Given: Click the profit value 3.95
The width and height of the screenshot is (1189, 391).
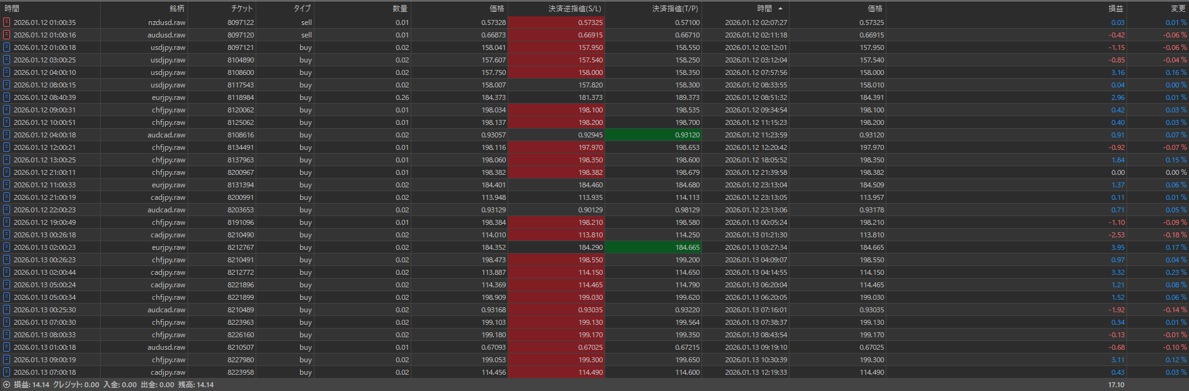Looking at the screenshot, I should pyautogui.click(x=1118, y=247).
